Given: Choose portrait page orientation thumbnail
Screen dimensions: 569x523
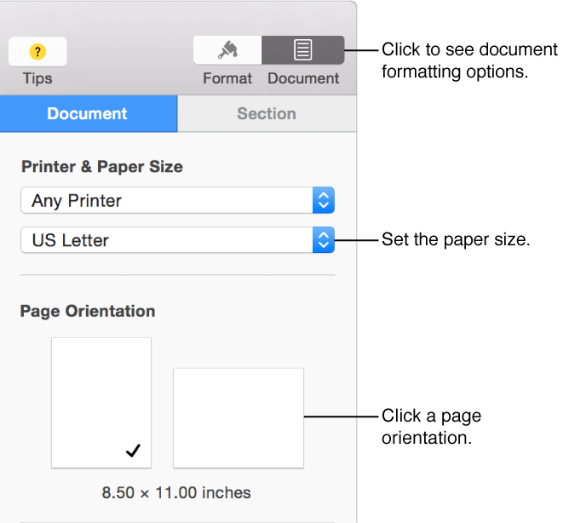Looking at the screenshot, I should pyautogui.click(x=101, y=403).
